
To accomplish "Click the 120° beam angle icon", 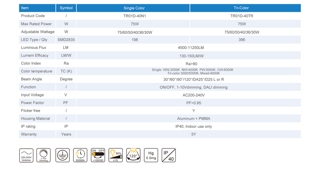I will 133,155.
